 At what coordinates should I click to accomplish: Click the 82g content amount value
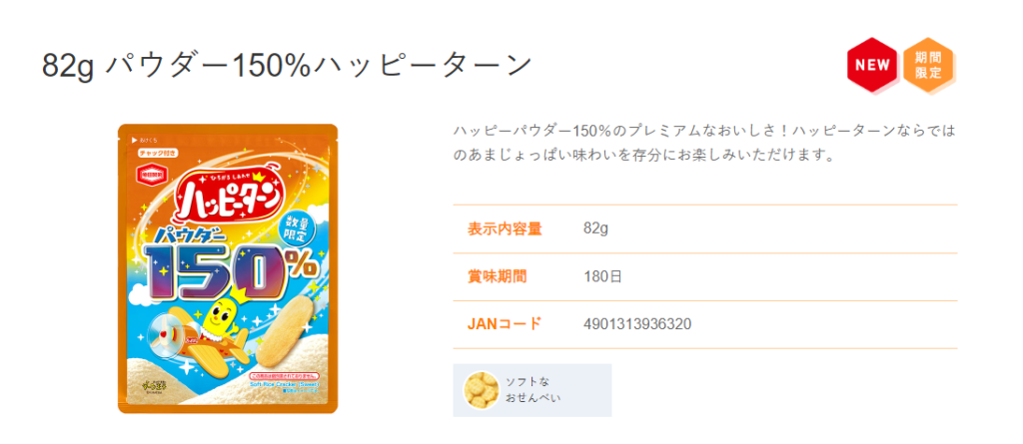coord(595,228)
